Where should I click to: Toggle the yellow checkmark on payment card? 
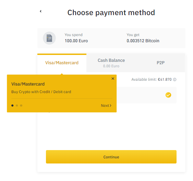(x=168, y=95)
